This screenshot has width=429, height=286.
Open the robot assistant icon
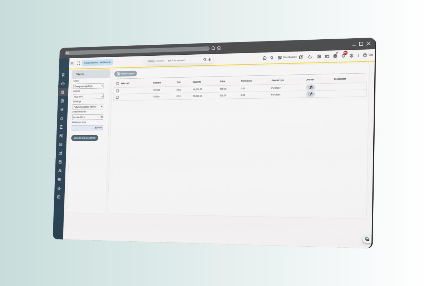[x=265, y=58]
